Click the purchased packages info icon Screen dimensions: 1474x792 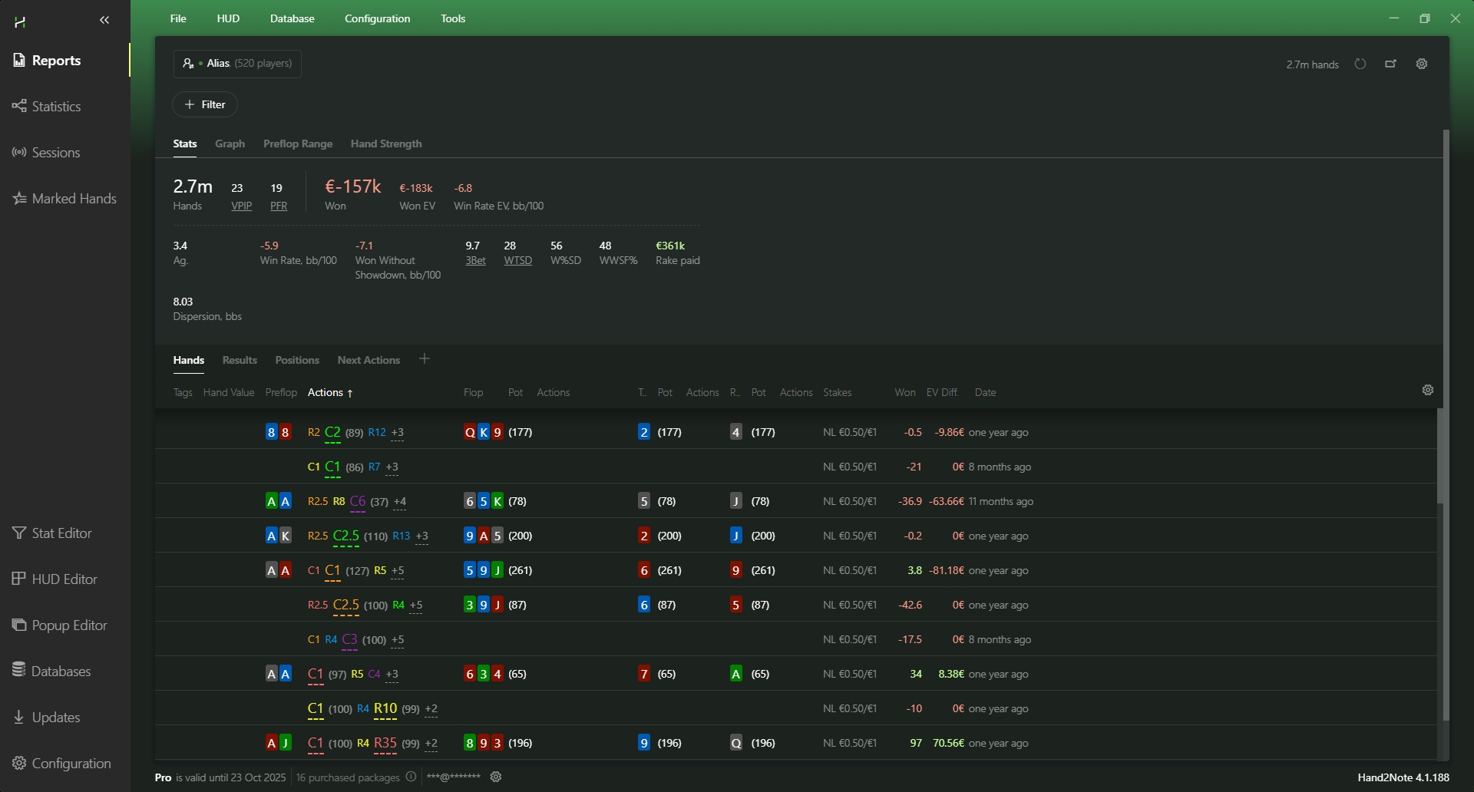point(411,777)
